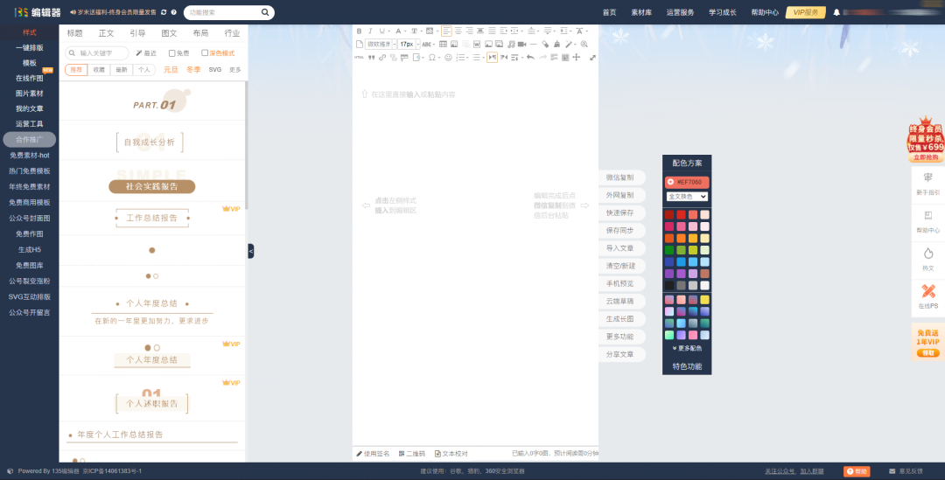
Task: Click the fullscreen expand editor icon
Action: (x=592, y=58)
